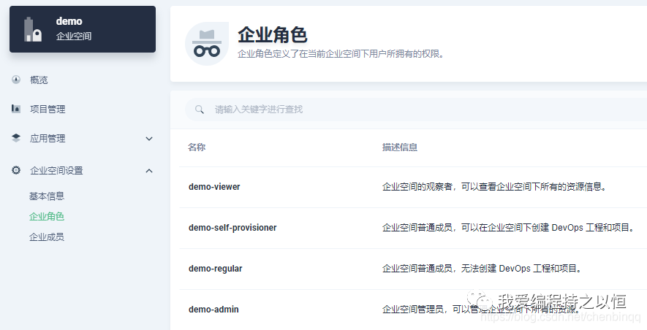Click the 企业角色 hat-and-glasses icon
Screen dimensions: 647x330
pos(207,44)
